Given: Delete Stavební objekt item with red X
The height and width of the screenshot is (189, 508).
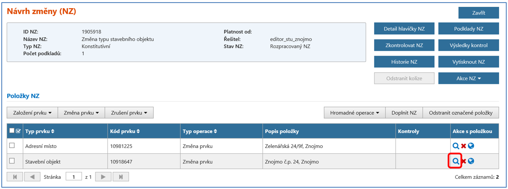Looking at the screenshot, I should (x=463, y=161).
